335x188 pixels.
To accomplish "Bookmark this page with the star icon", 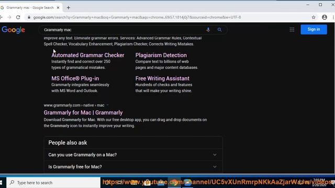I will click(314, 17).
